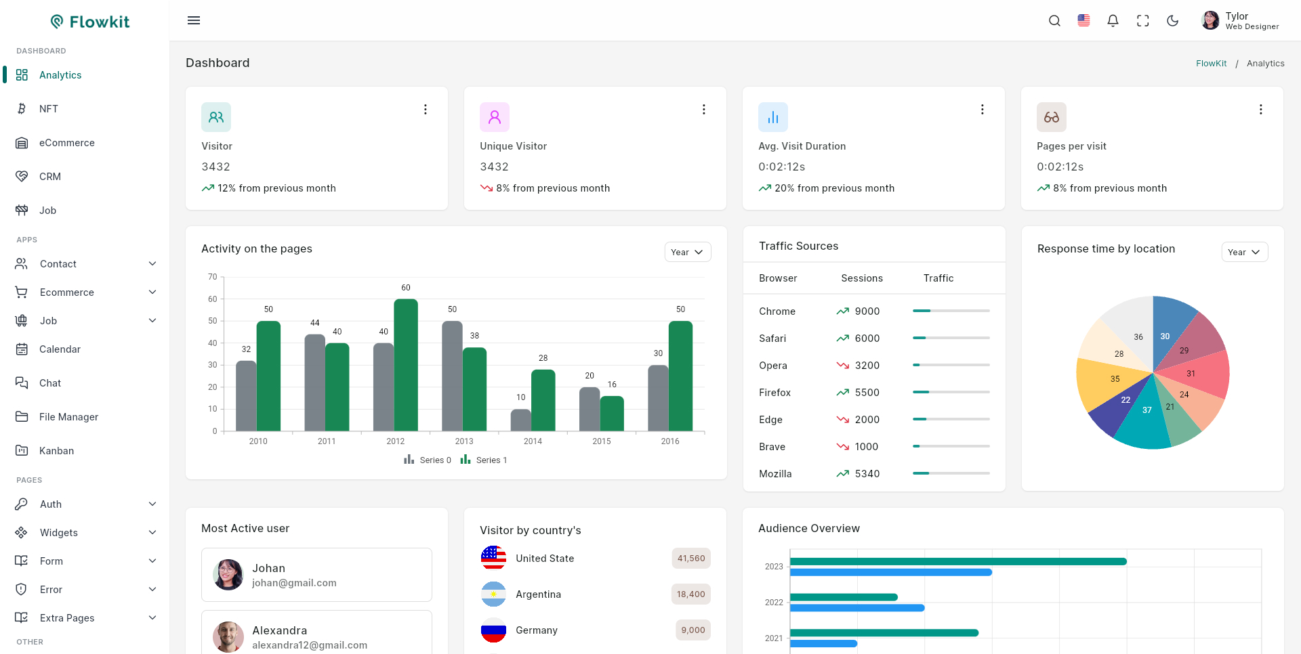The height and width of the screenshot is (654, 1301).
Task: Toggle fullscreen view
Action: [x=1142, y=20]
